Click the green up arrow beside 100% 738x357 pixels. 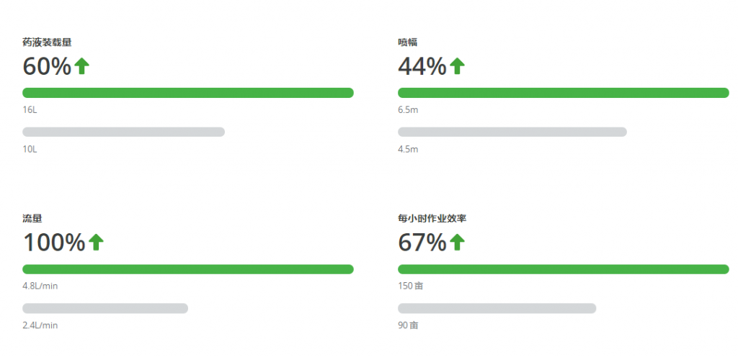[96, 243]
